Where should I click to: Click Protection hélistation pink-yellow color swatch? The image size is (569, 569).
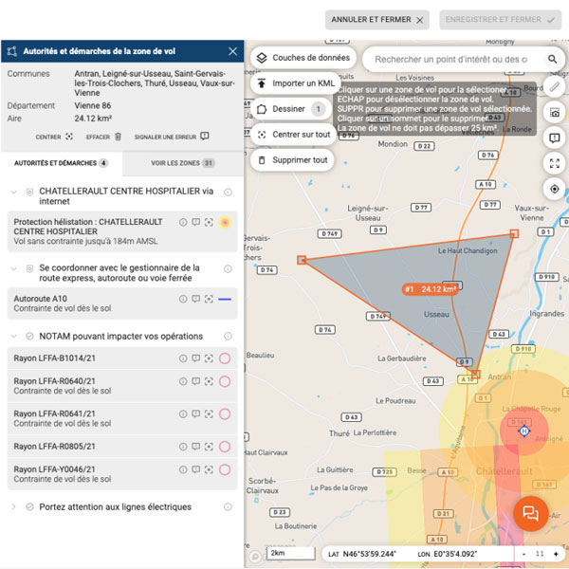225,222
